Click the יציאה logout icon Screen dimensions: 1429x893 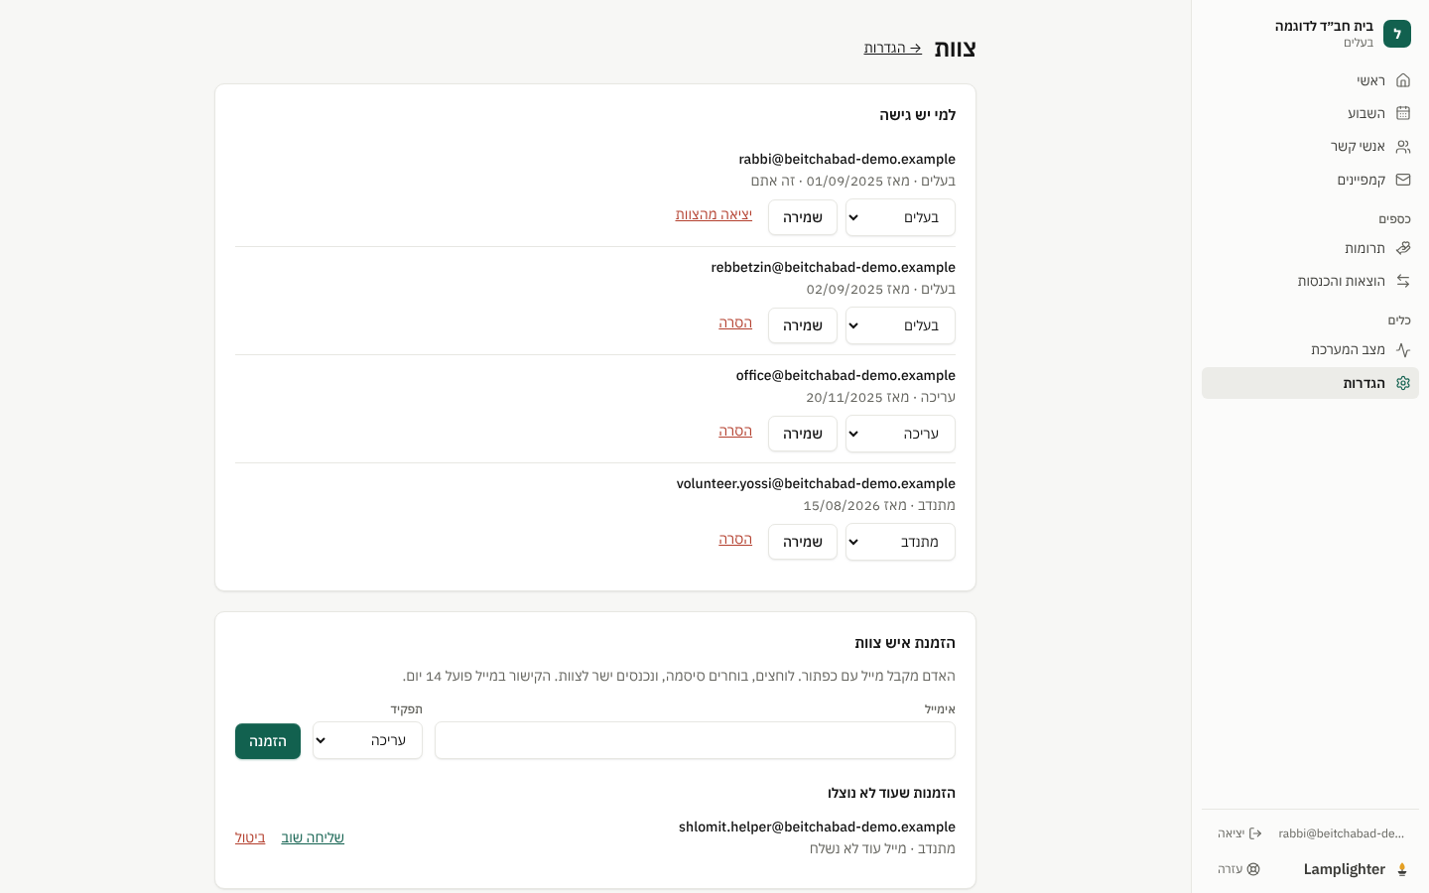[1255, 833]
